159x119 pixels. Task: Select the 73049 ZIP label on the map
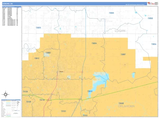(x=121, y=103)
